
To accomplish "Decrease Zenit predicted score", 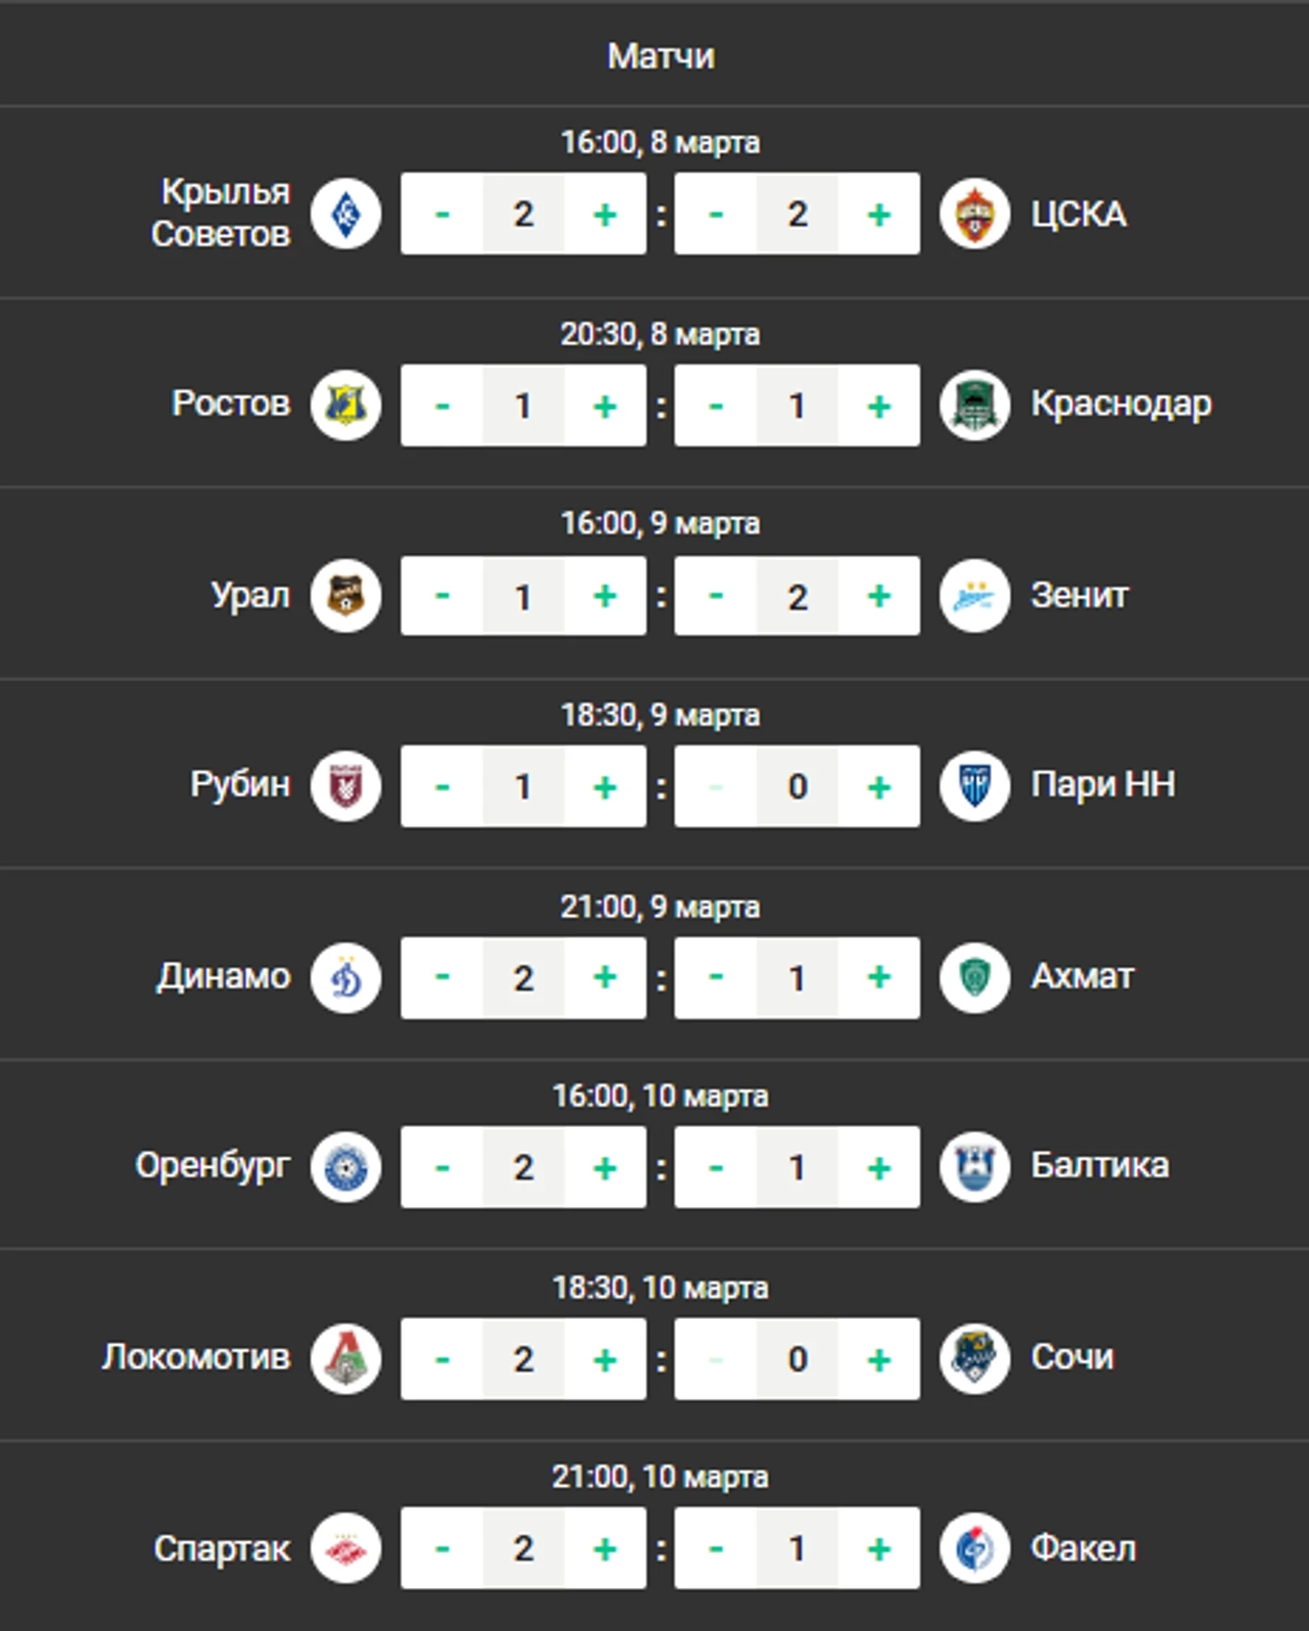I will 715,596.
